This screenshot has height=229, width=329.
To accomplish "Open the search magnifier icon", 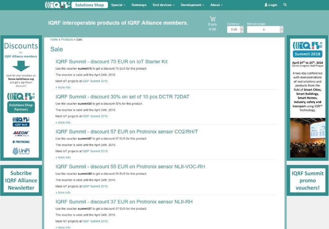I will point(285,5).
